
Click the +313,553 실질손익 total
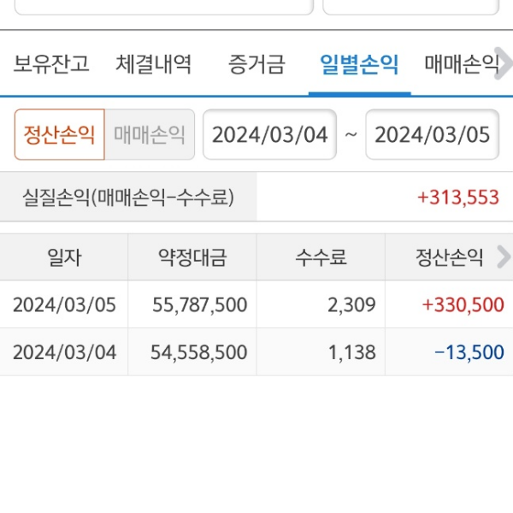point(457,198)
